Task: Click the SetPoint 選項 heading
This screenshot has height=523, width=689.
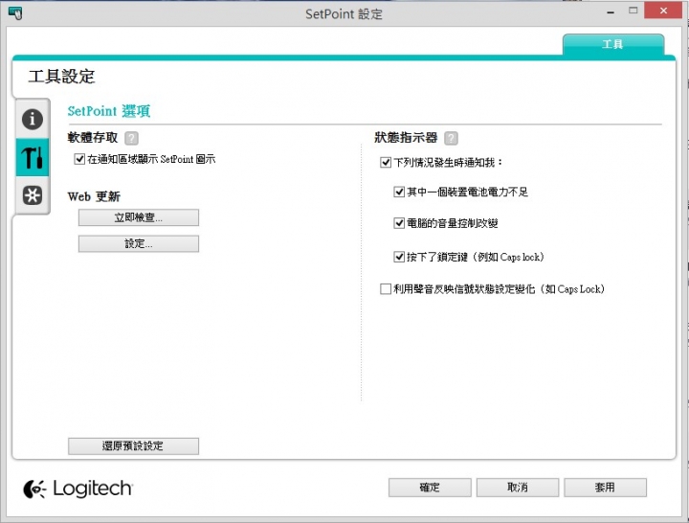Action: pos(108,111)
